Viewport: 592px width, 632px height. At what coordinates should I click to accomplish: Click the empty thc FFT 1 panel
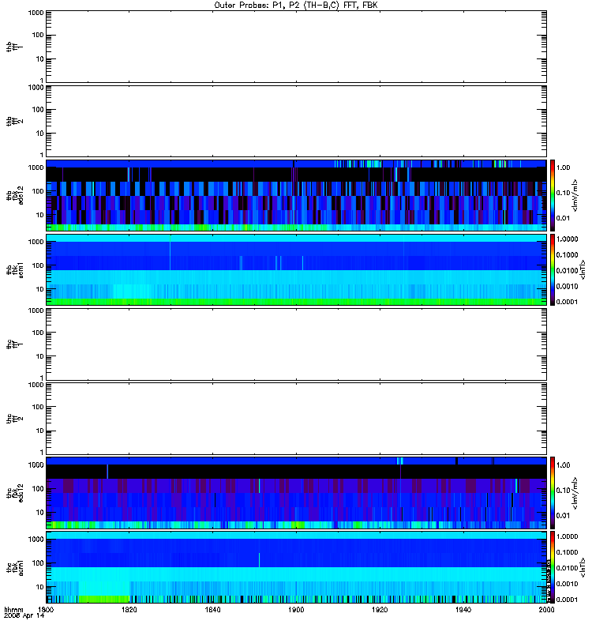pos(296,344)
